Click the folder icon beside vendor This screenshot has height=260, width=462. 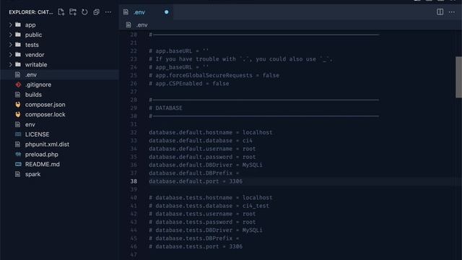(18, 55)
